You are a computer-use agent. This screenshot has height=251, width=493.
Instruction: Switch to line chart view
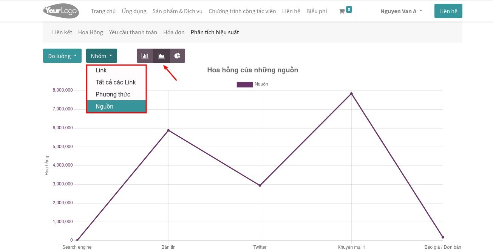[161, 56]
